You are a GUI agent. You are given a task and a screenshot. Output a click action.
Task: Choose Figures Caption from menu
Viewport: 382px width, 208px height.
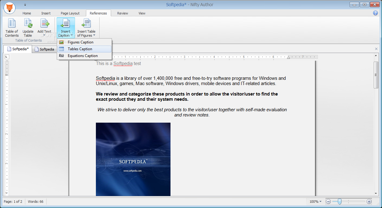(x=84, y=42)
